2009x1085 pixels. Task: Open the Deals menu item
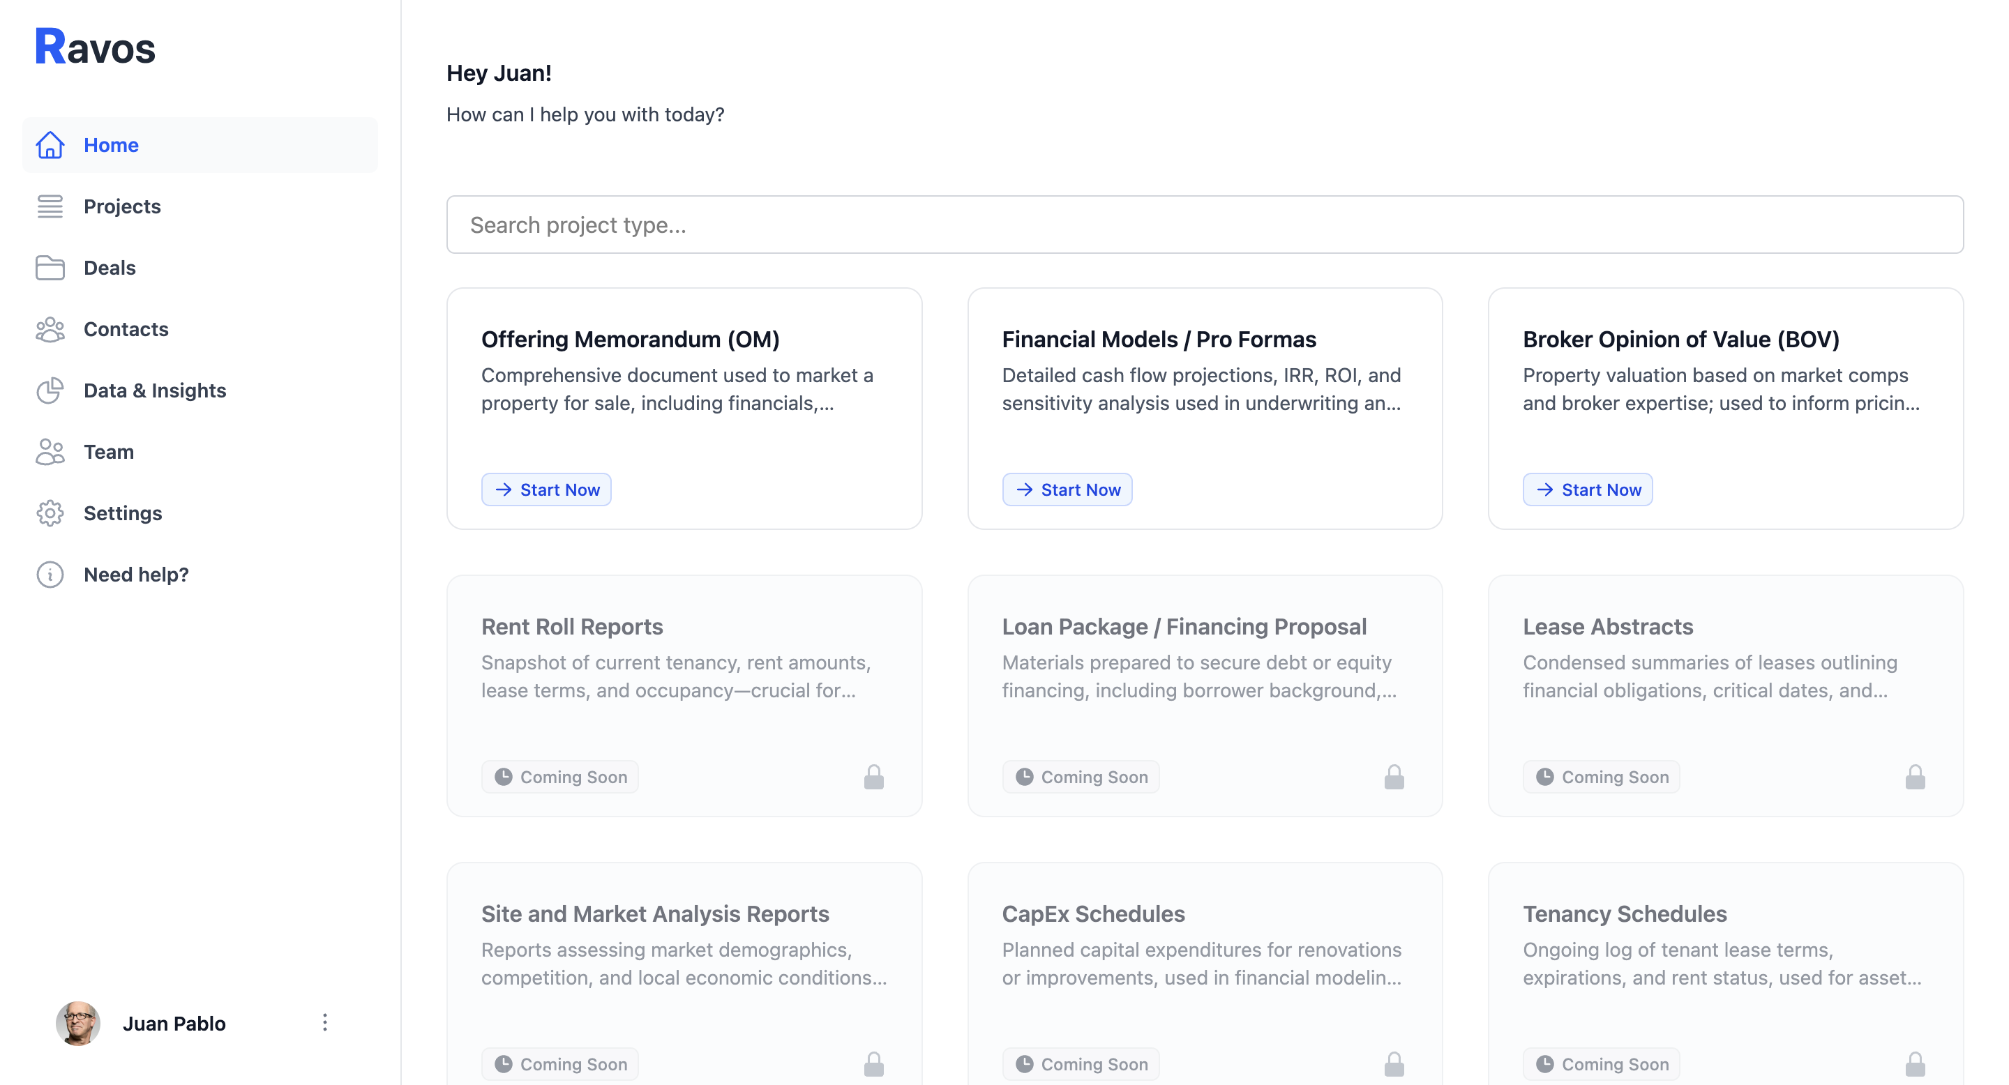click(110, 267)
